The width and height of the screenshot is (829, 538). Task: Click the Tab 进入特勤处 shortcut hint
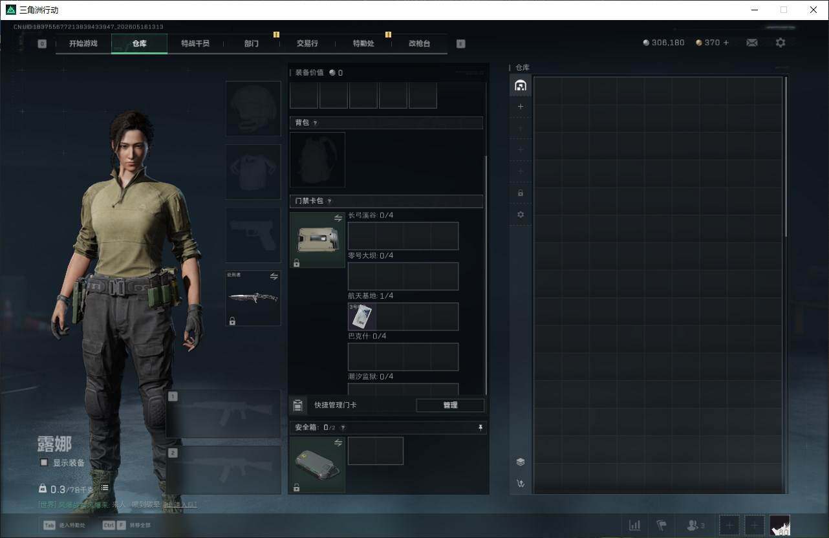tap(64, 525)
